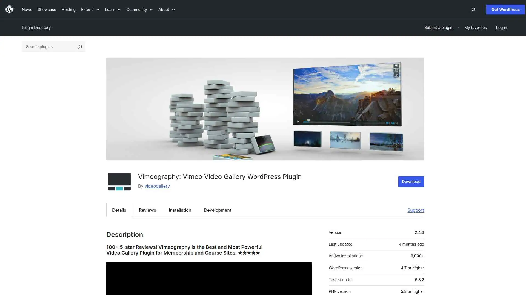Click the play button on the featured video screen
Image resolution: width=526 pixels, height=295 pixels.
click(x=298, y=121)
